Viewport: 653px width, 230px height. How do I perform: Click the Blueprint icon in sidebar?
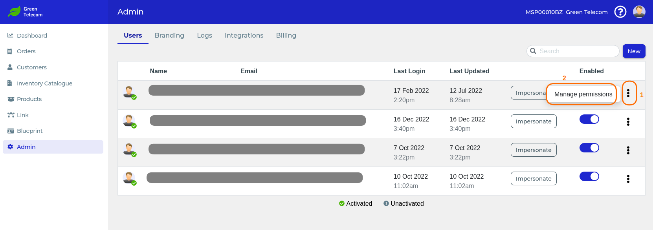(11, 131)
